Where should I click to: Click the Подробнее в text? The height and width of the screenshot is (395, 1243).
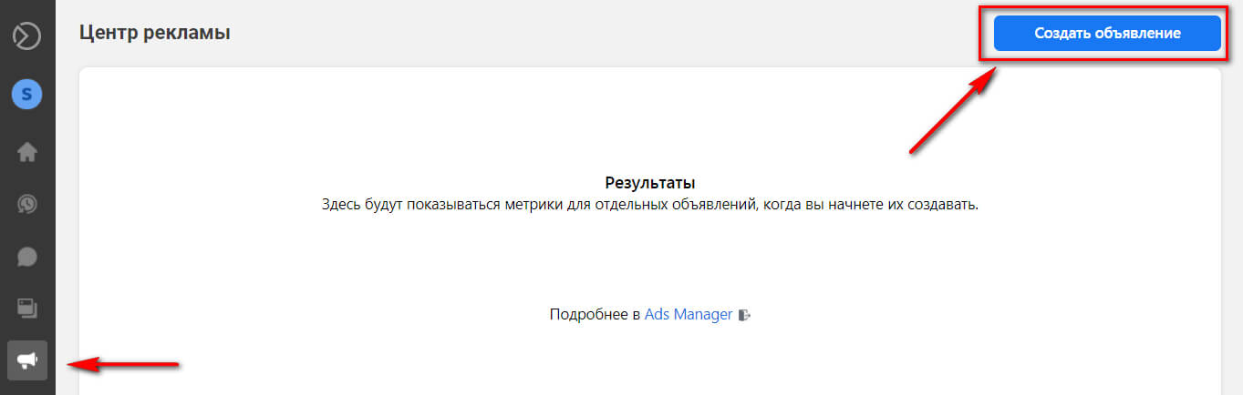(595, 315)
